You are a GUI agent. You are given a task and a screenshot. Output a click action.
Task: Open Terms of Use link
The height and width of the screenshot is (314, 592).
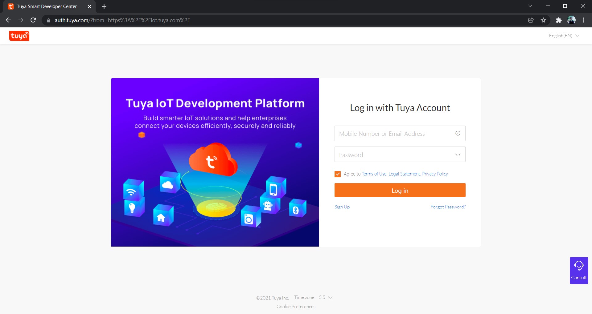[x=374, y=174]
